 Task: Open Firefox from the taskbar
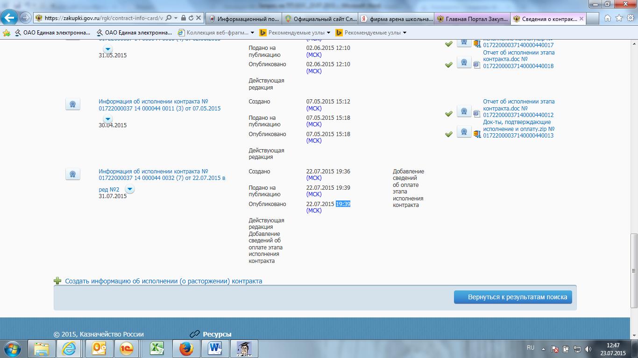pos(186,349)
